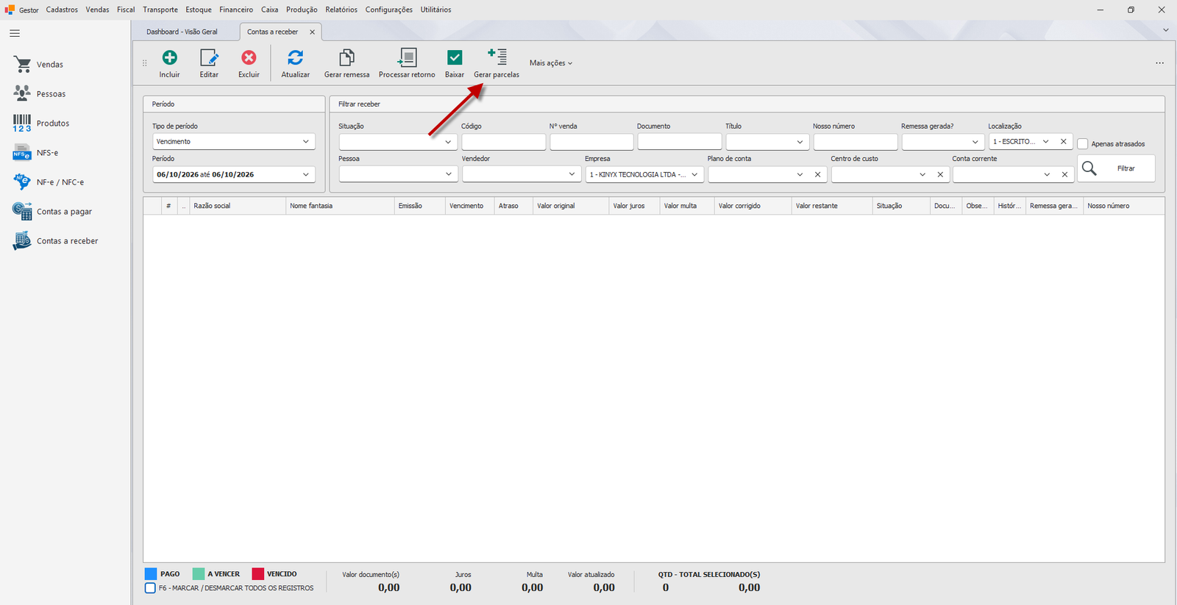The width and height of the screenshot is (1177, 605).
Task: Toggle F6 marcar/desmarcar todos os registros checkbox
Action: point(150,588)
